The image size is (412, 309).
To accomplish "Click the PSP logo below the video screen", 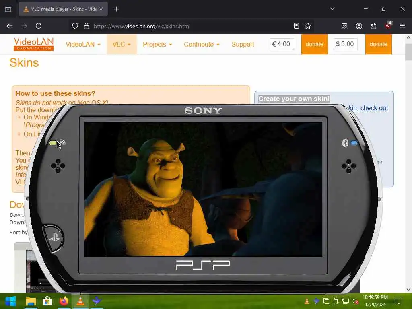I will pyautogui.click(x=203, y=265).
